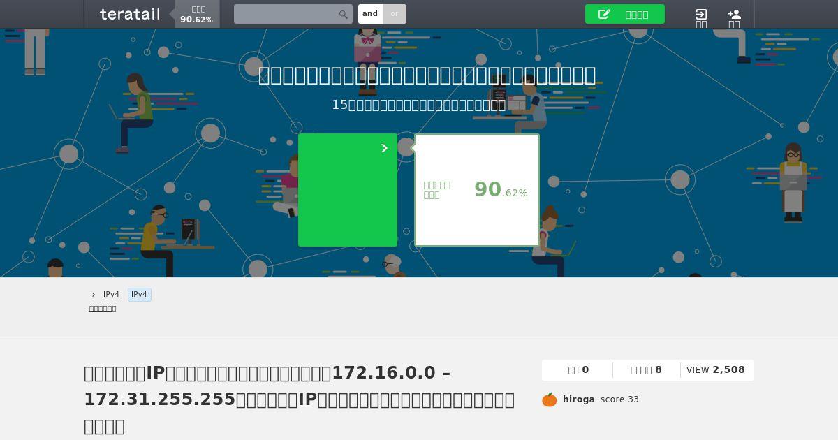This screenshot has width=838, height=440.
Task: Click the small underlined link below the IPv4 breadcrumb
Action: tap(103, 309)
